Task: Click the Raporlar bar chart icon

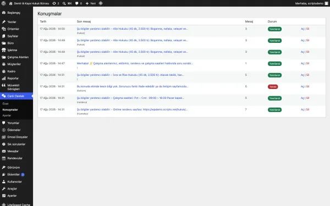Action: (x=4, y=78)
